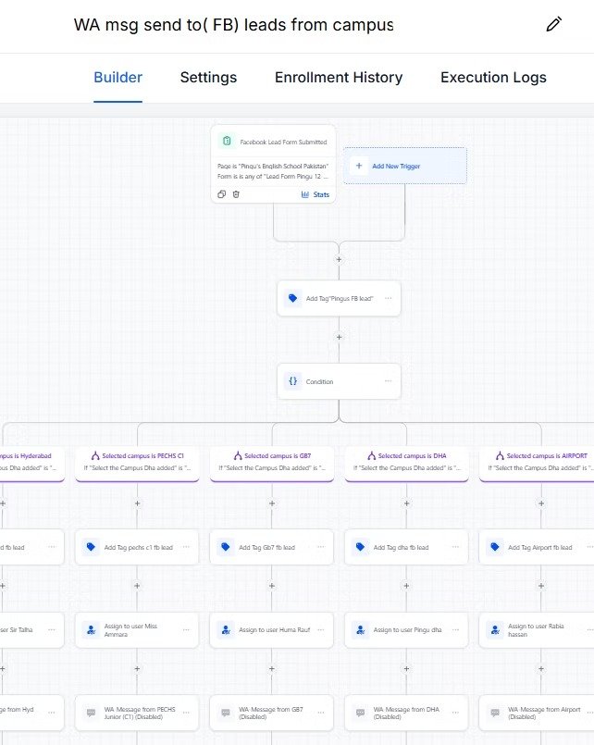594x745 pixels.
Task: Click plus icon in Add New Trigger
Action: 359,166
